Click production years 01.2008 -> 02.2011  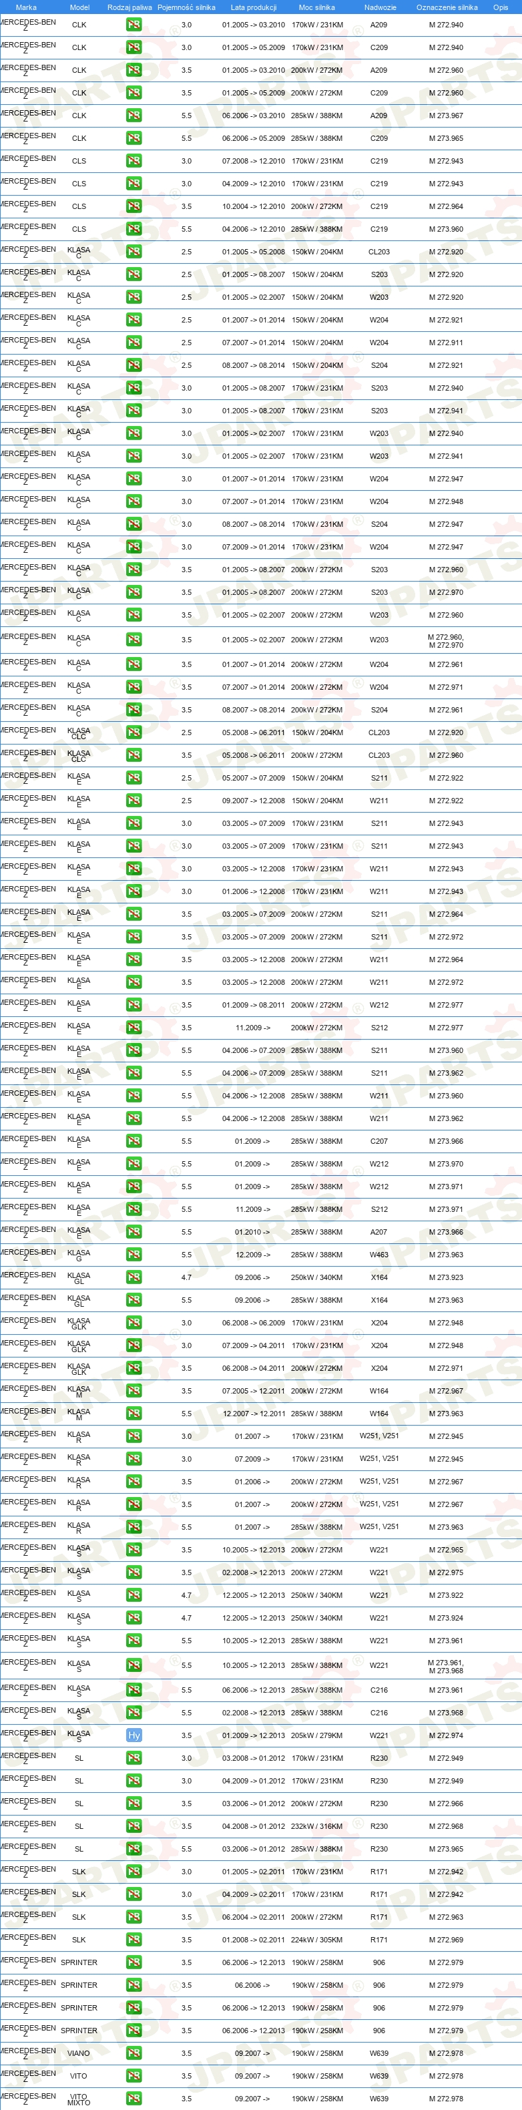(x=253, y=1940)
